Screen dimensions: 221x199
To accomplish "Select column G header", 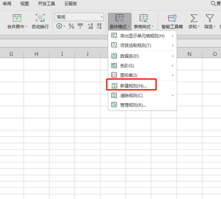I will tap(11, 54).
